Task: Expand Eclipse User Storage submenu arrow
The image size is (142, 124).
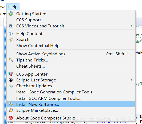Action: pos(131,80)
